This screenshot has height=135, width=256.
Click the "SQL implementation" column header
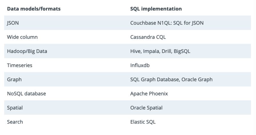(x=156, y=9)
